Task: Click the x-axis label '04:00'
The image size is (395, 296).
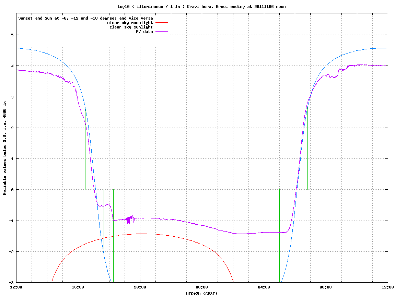Action: pos(264,287)
